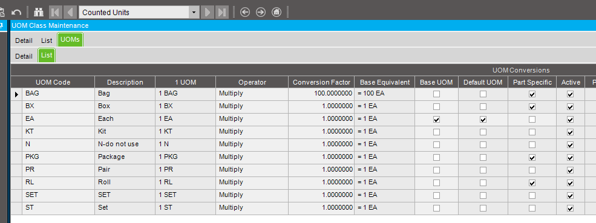The image size is (596, 223).
Task: Sort by UOM Code column header
Action: click(x=53, y=82)
